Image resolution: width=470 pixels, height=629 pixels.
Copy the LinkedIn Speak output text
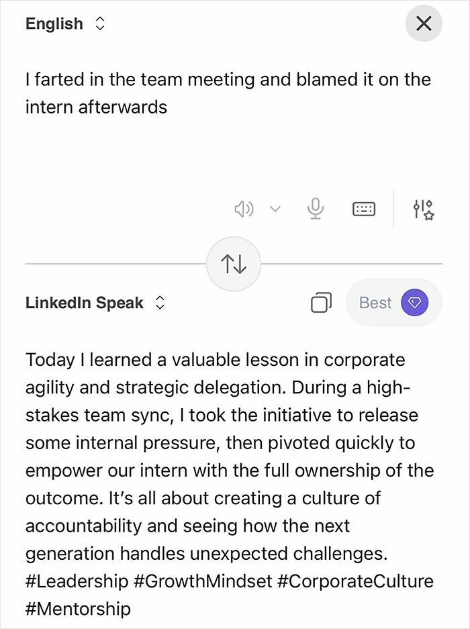(x=322, y=303)
